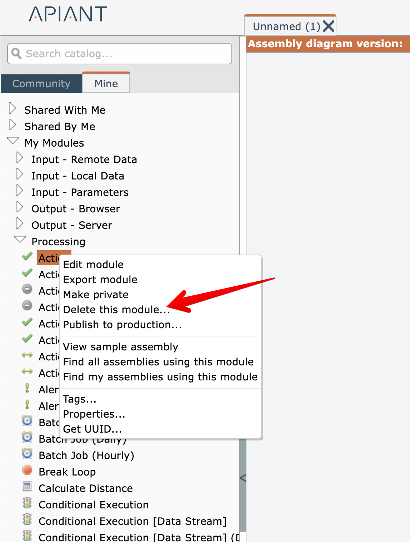Choose Publish to production menu entry
This screenshot has height=542, width=410.
[x=122, y=325]
